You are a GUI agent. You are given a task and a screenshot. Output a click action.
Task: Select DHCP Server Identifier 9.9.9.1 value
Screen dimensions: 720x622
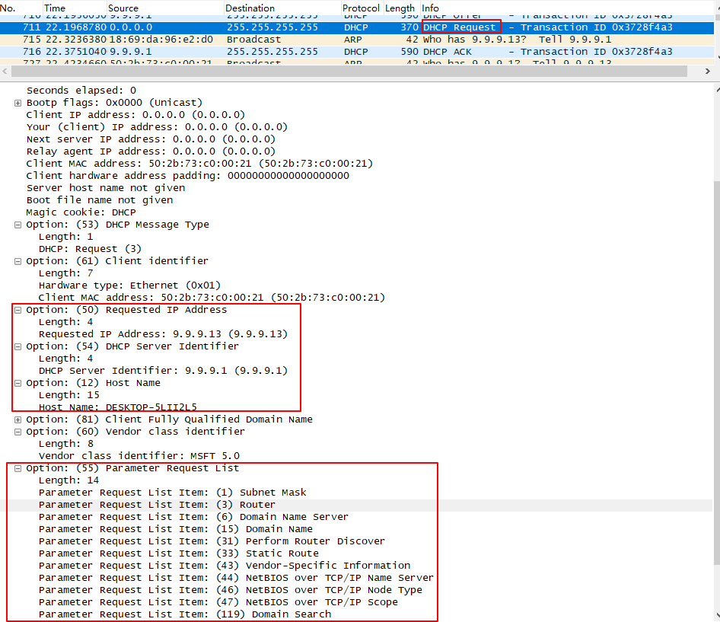coord(164,371)
